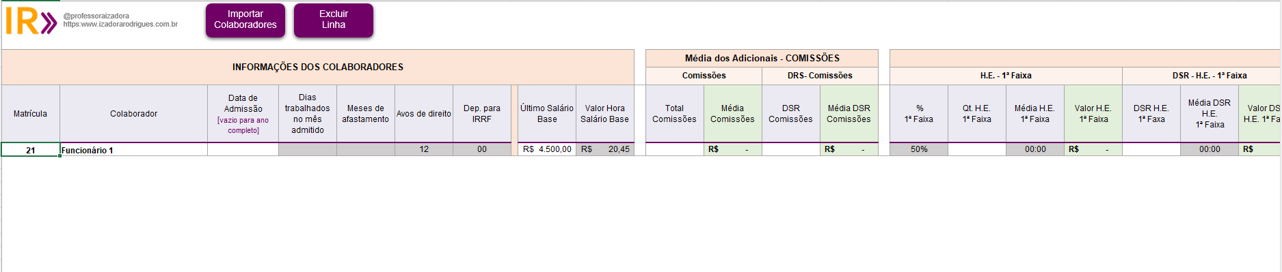Click the Último Salário Base value R$ 4.500,00
This screenshot has height=272, width=1282.
tap(547, 149)
